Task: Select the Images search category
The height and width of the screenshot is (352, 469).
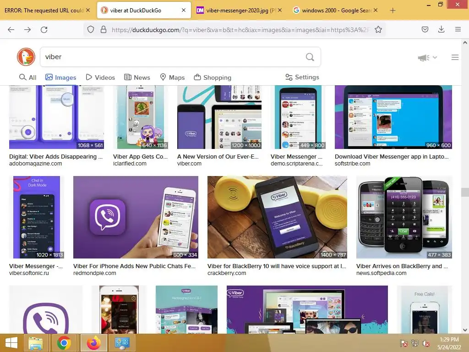Action: (61, 77)
